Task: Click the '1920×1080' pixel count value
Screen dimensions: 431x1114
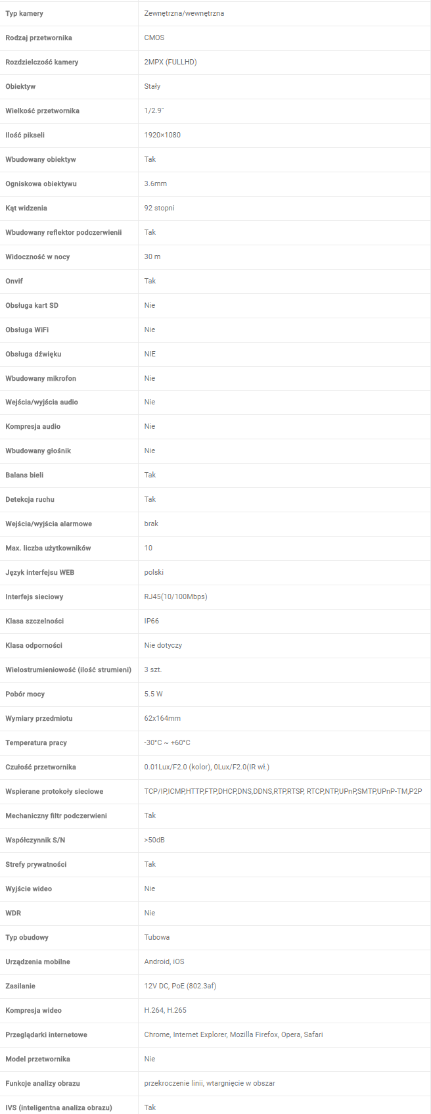Action: 162,135
